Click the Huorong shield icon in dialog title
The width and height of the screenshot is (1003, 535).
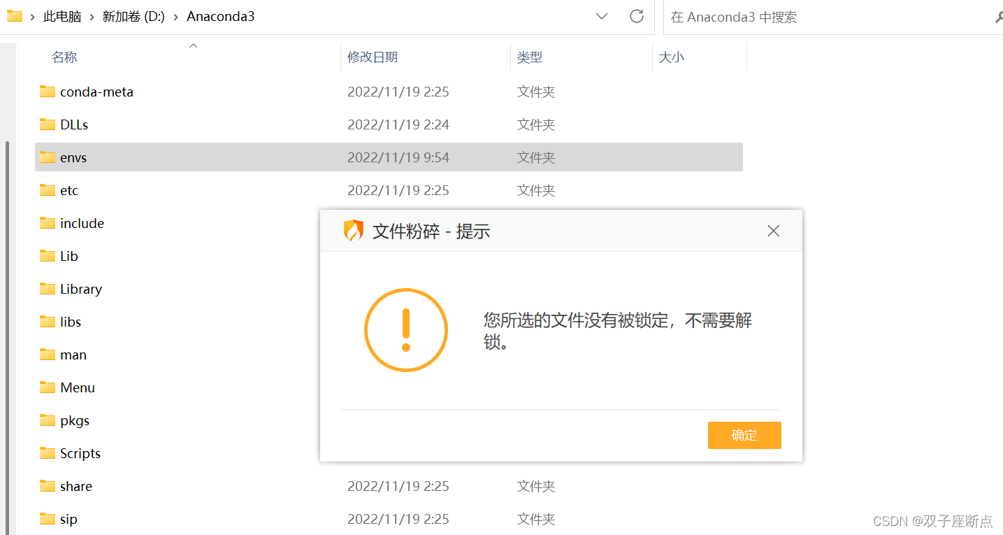[x=354, y=230]
